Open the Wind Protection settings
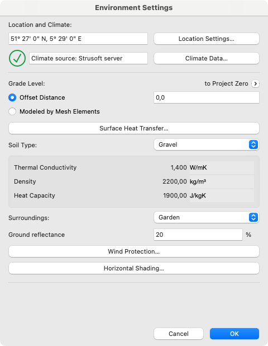This screenshot has height=346, width=268. 134,251
